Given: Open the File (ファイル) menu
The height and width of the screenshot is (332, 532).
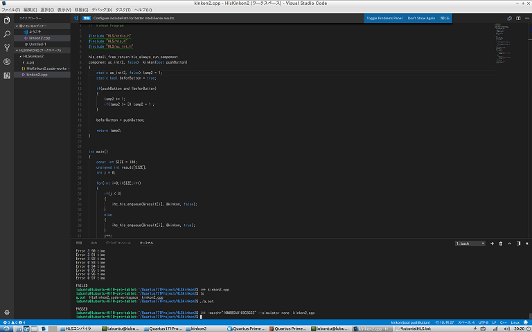Looking at the screenshot, I should [10, 10].
